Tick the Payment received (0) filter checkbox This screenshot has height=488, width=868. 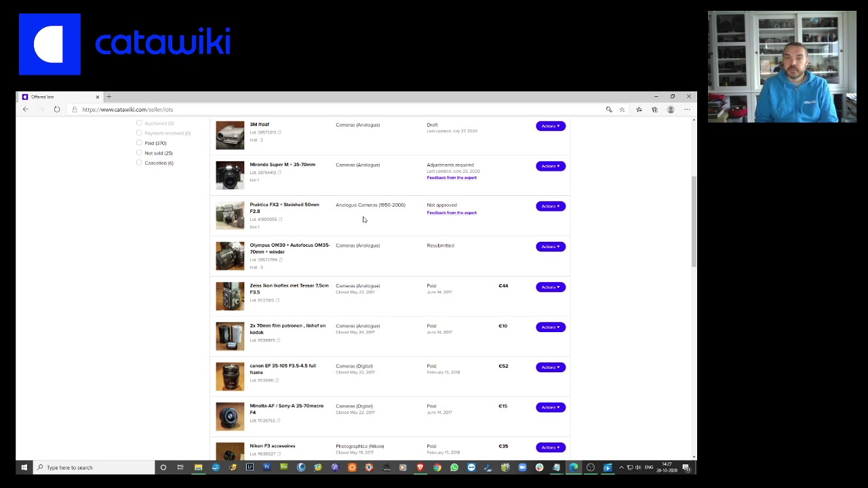pos(139,133)
